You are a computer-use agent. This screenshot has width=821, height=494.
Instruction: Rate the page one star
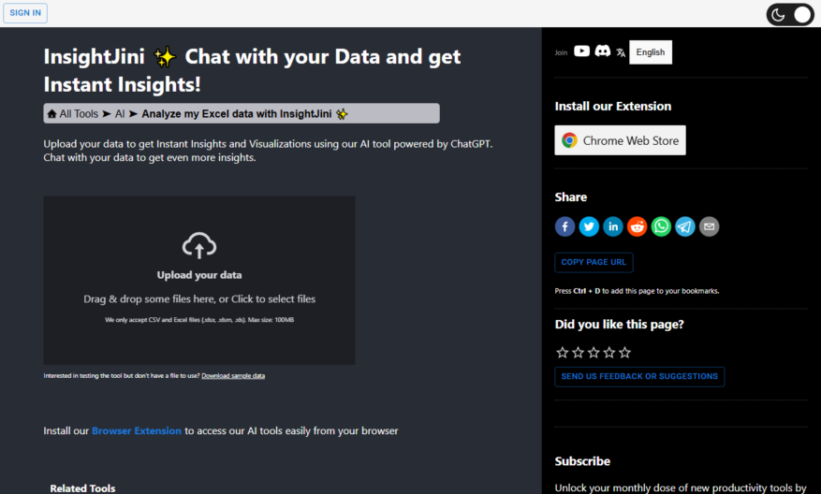pyautogui.click(x=563, y=353)
